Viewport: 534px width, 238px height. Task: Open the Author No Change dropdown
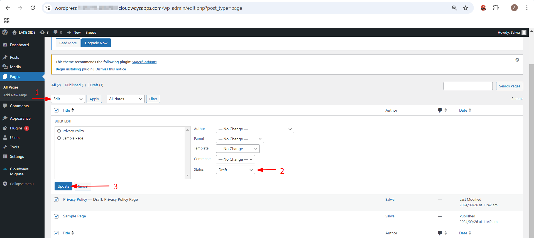[255, 129]
